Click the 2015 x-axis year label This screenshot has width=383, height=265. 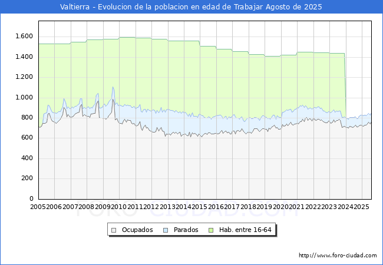point(200,207)
